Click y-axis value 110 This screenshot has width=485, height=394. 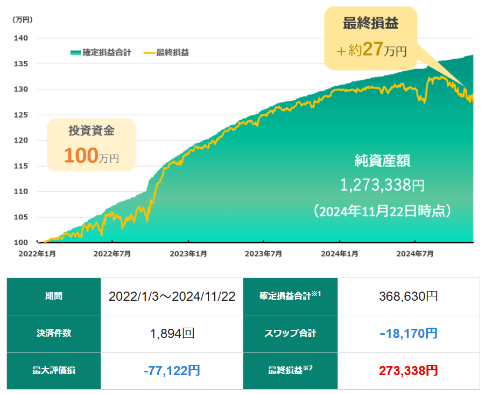tap(20, 191)
